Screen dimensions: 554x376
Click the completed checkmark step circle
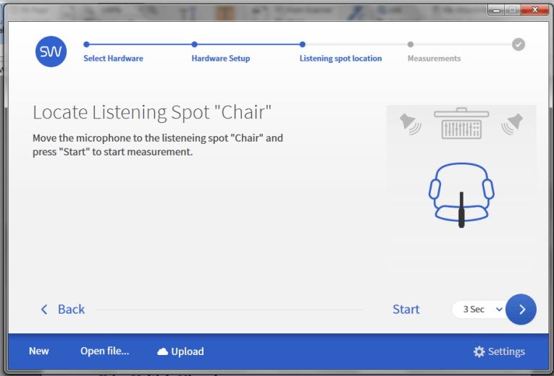pos(519,44)
